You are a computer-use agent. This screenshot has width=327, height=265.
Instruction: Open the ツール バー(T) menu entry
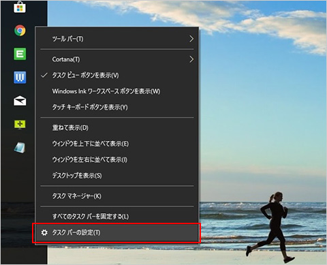pyautogui.click(x=117, y=39)
